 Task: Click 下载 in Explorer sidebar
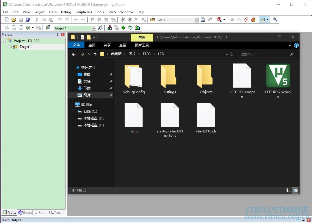[x=87, y=88]
